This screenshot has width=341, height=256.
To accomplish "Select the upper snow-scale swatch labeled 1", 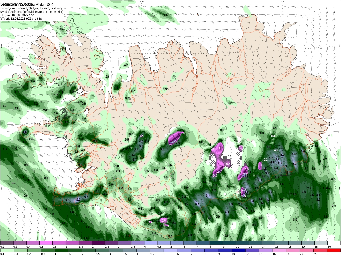I will (72, 243).
